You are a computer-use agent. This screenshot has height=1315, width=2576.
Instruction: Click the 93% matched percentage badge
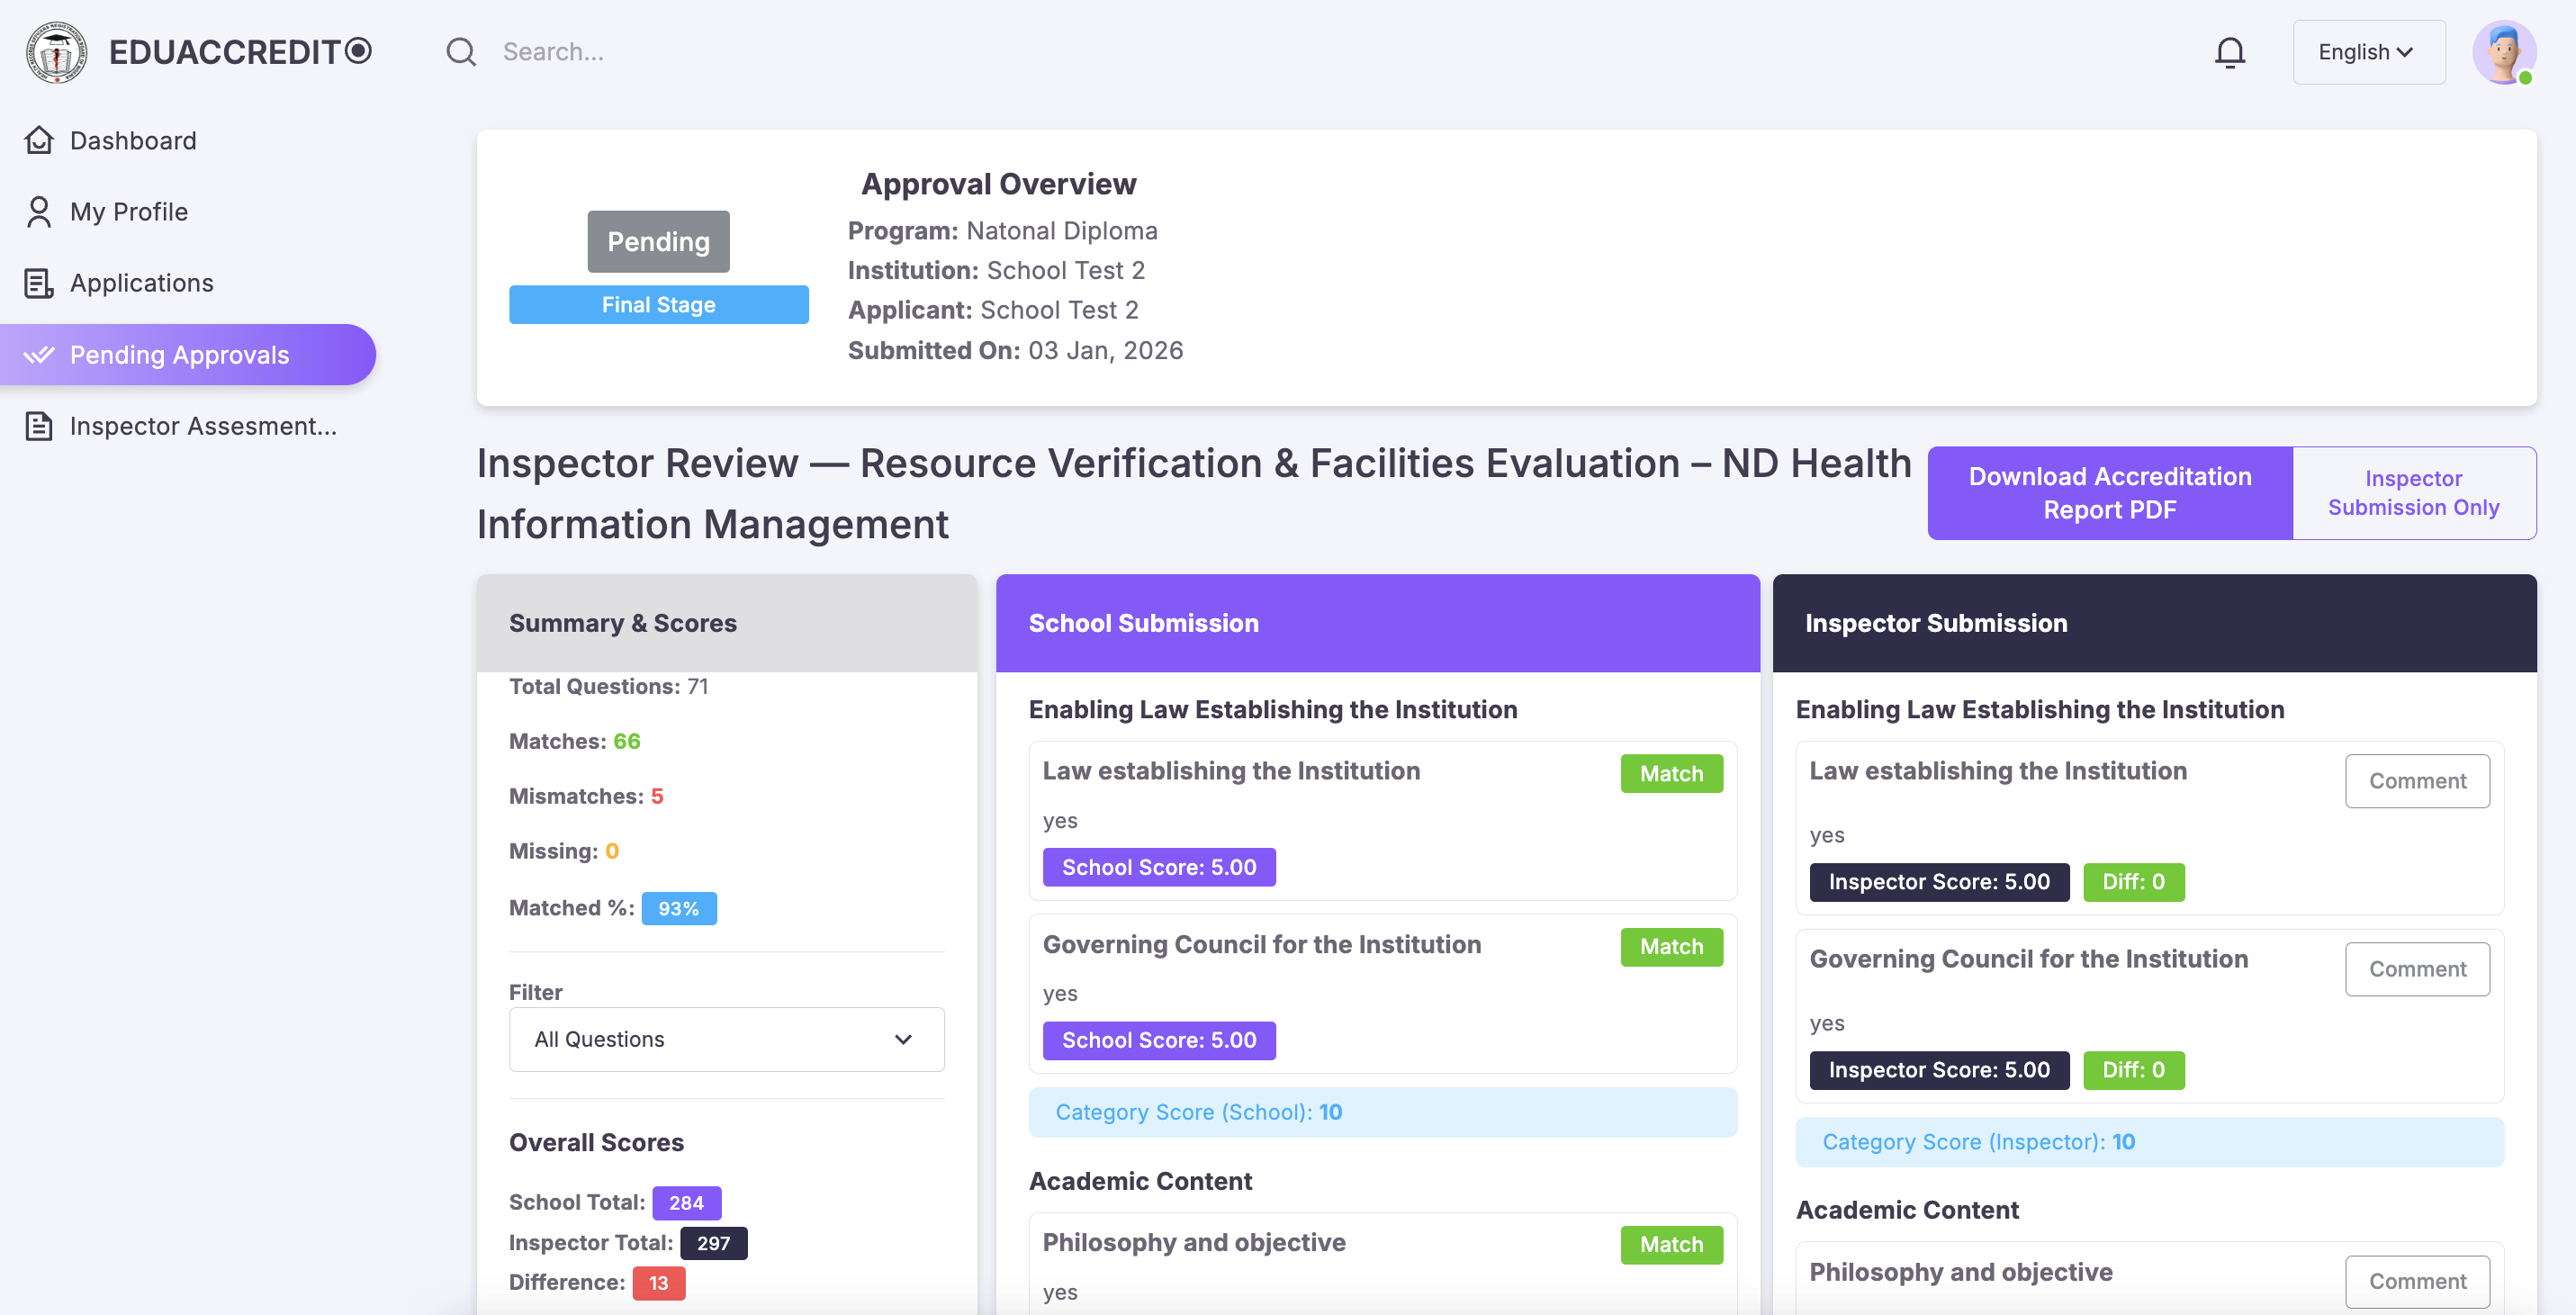tap(679, 908)
